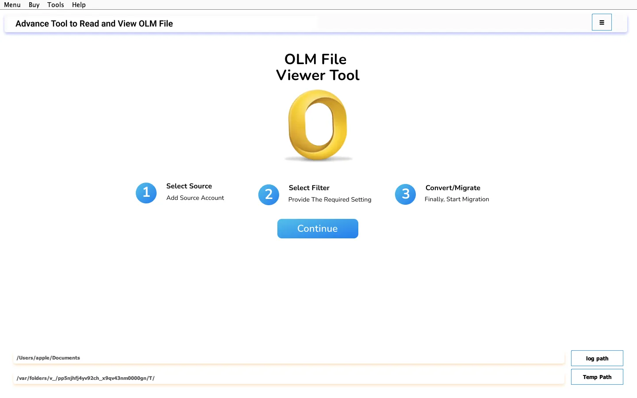Click the Select Source heading
This screenshot has height=398, width=637.
pos(189,186)
